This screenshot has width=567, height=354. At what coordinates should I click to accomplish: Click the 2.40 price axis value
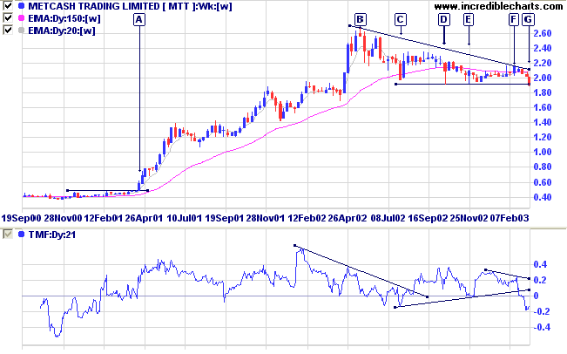[x=543, y=48]
